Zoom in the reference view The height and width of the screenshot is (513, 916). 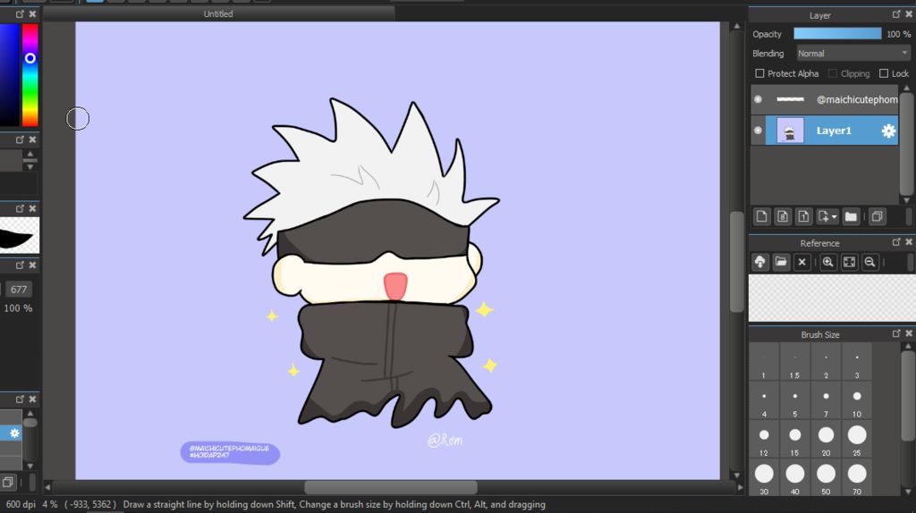pos(827,262)
